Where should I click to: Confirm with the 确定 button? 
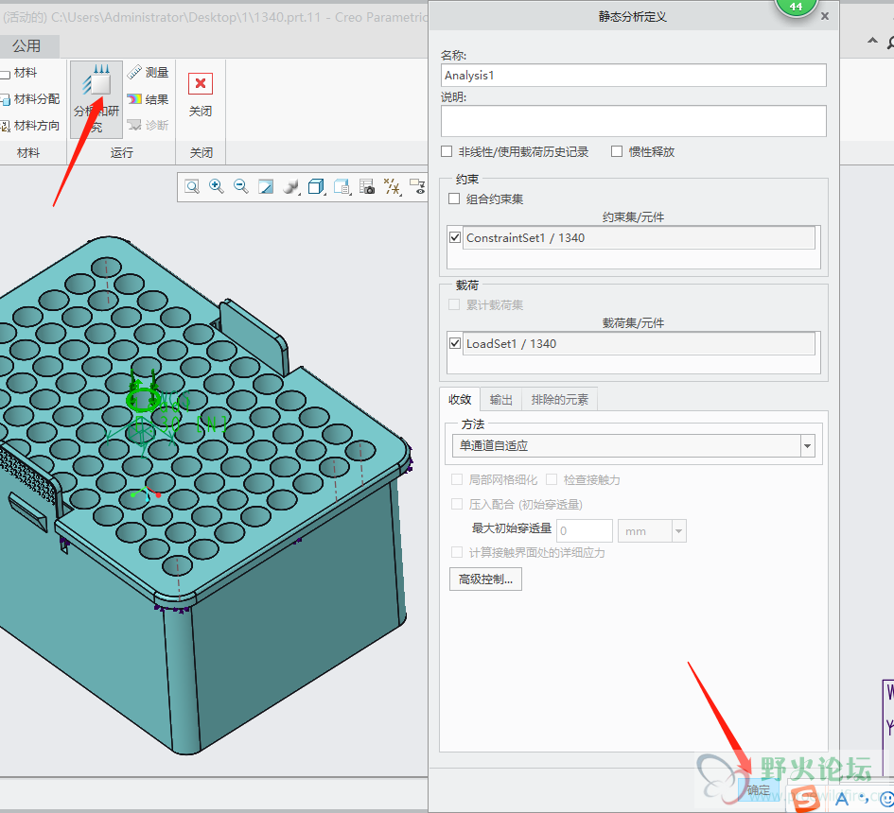coord(759,790)
